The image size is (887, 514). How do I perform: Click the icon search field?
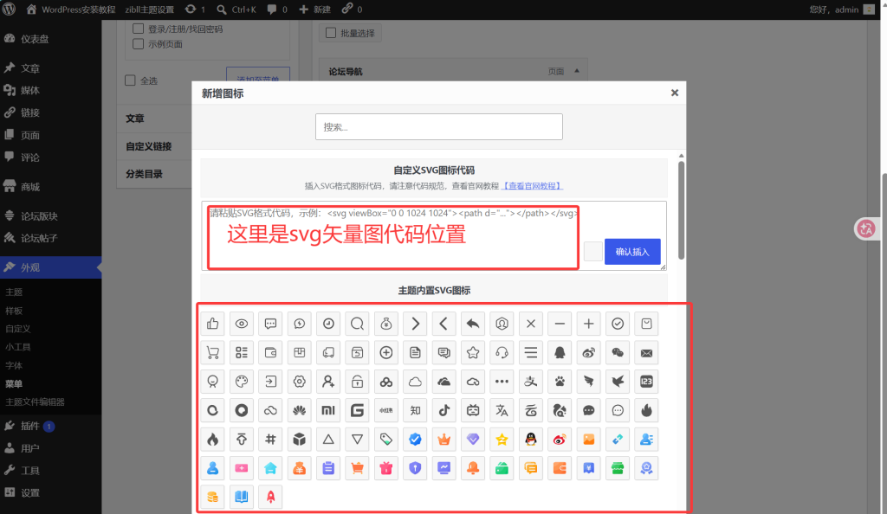click(x=439, y=126)
